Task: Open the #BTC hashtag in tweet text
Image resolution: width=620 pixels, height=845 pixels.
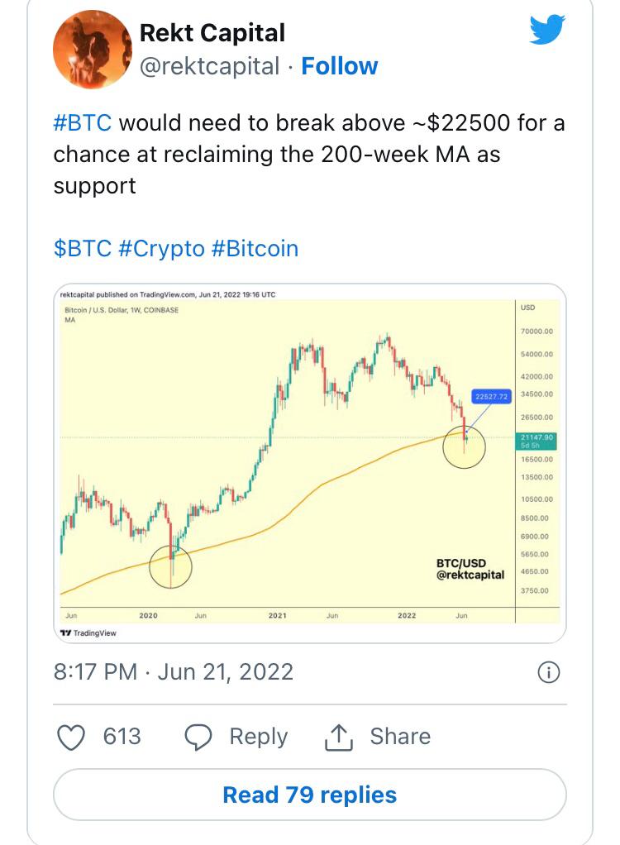Action: tap(82, 124)
